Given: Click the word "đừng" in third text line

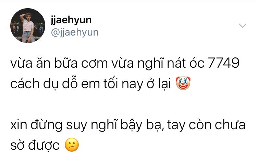Looking at the screenshot, I should pos(46,125).
